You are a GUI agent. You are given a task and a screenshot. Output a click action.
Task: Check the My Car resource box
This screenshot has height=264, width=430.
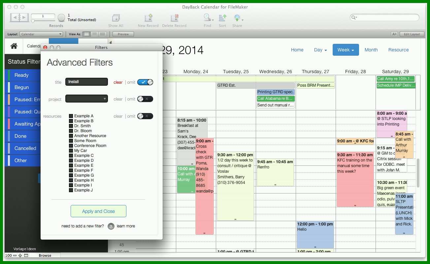tap(71, 151)
